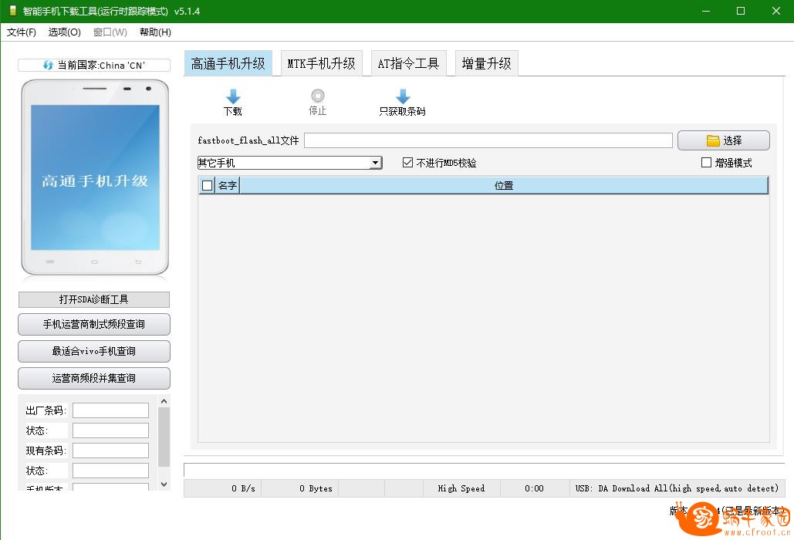The height and width of the screenshot is (540, 794).
Task: Click the USB: DA Download All status text
Action: 677,488
